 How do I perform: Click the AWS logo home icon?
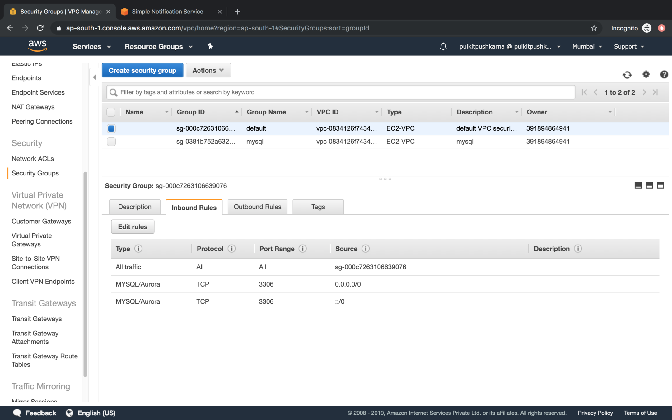(38, 46)
